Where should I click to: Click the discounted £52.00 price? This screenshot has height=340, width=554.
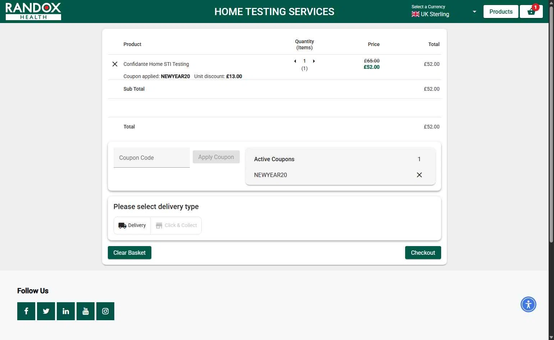tap(372, 67)
